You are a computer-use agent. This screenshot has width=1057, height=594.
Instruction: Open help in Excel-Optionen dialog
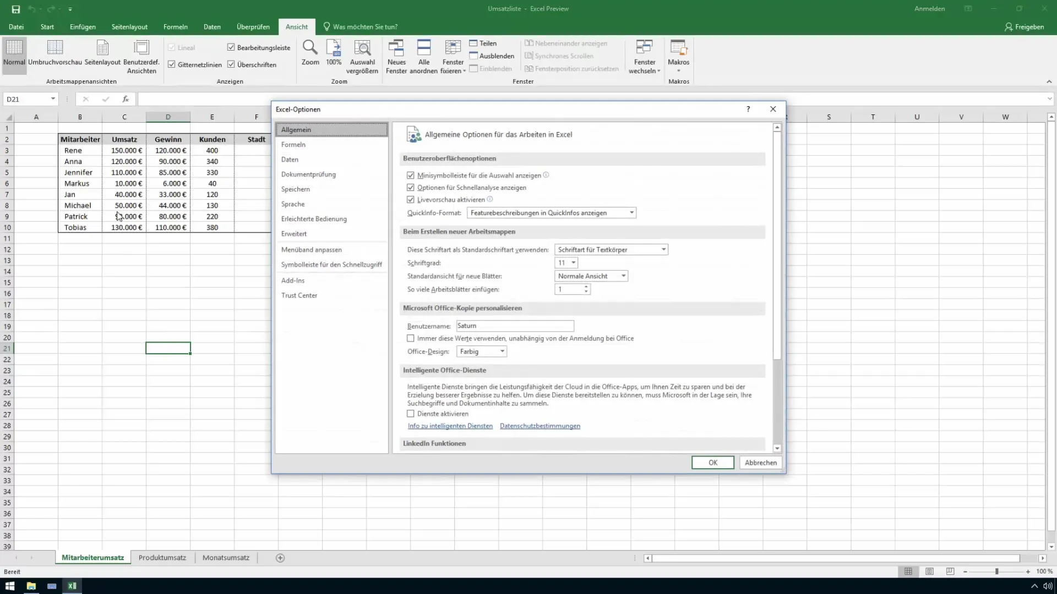[x=748, y=109]
